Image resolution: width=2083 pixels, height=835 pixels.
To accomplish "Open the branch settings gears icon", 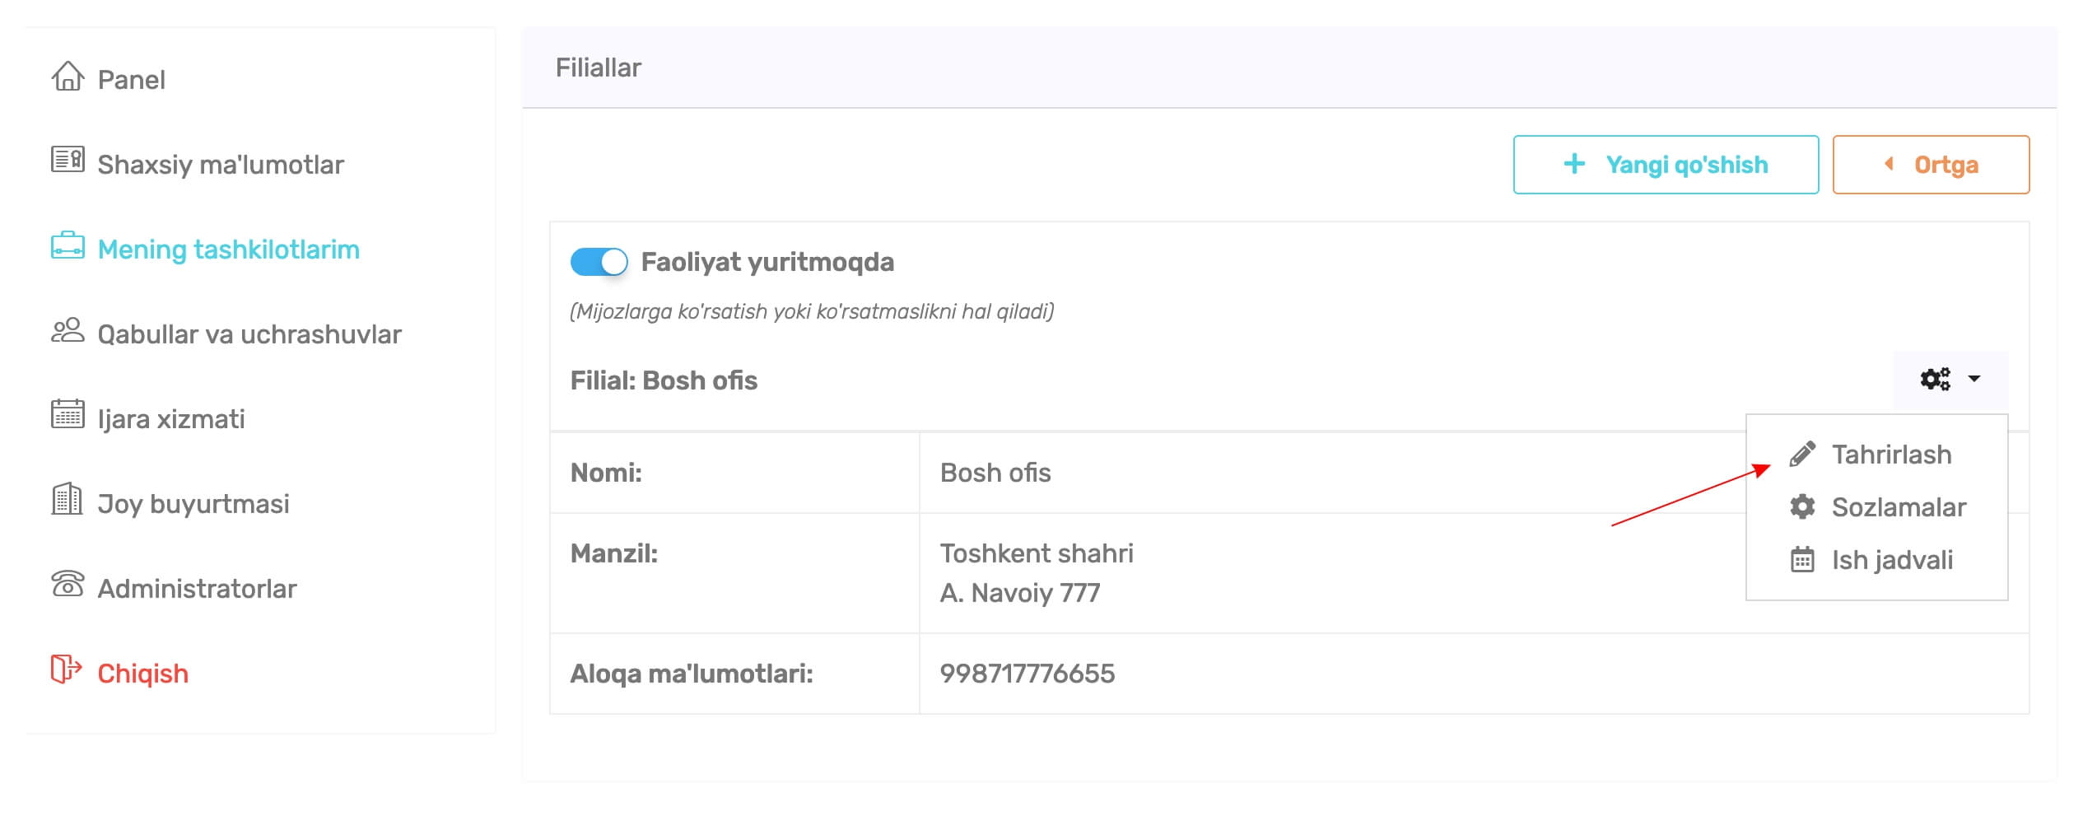I will [x=1936, y=380].
